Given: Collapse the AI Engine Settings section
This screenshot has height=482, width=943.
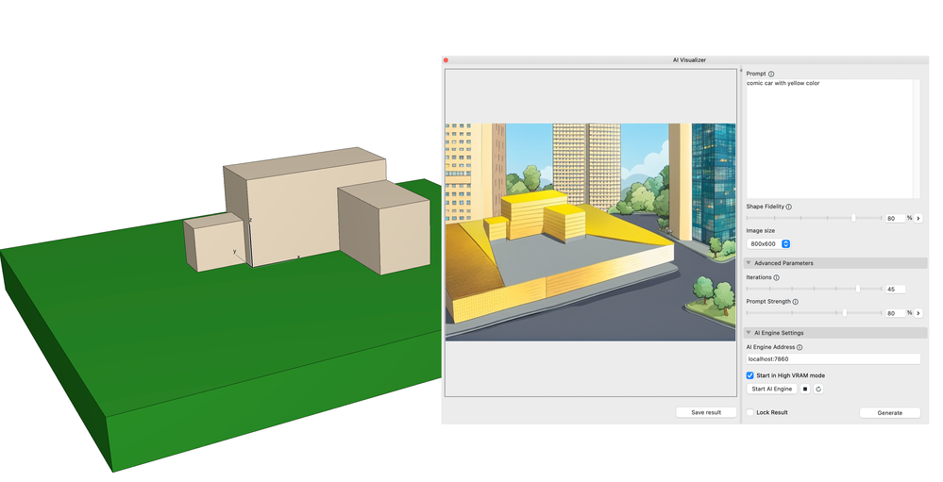Looking at the screenshot, I should pos(749,333).
